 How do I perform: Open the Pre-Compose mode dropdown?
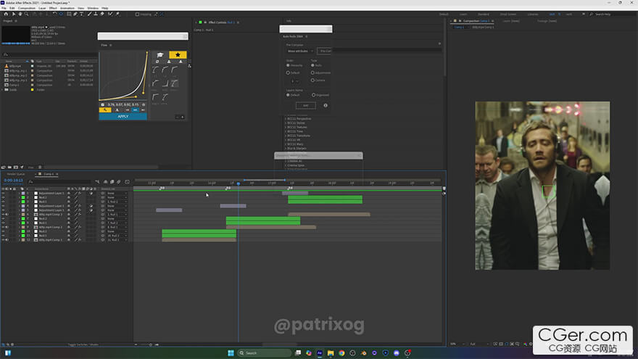(x=301, y=51)
